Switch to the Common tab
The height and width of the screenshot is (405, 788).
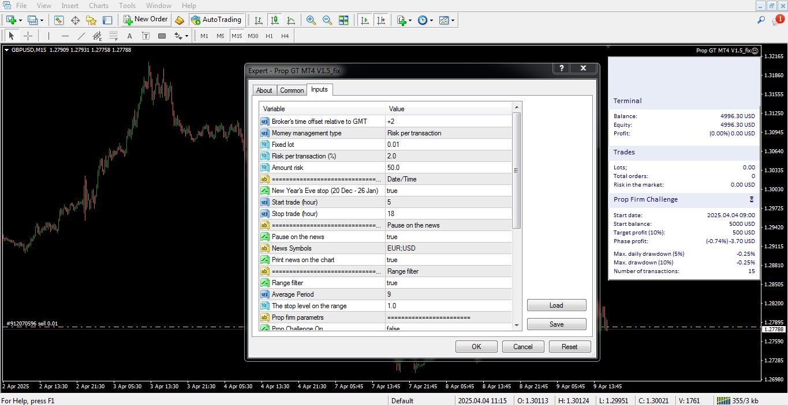tap(292, 90)
